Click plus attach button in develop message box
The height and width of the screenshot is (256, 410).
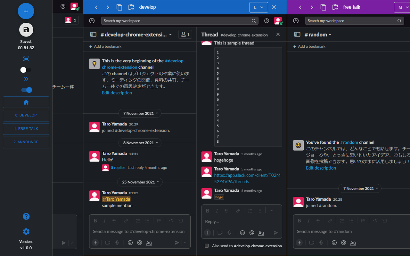click(95, 243)
